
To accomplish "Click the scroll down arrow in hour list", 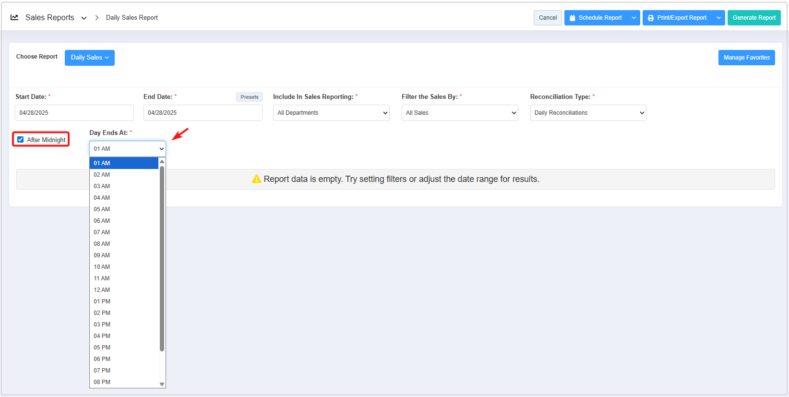I will [x=162, y=384].
